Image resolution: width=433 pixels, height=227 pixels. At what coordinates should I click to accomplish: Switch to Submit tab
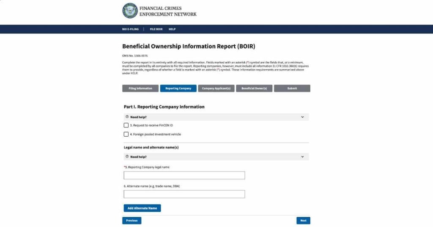[x=292, y=89]
